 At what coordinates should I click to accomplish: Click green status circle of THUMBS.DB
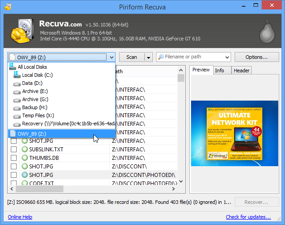point(25,158)
